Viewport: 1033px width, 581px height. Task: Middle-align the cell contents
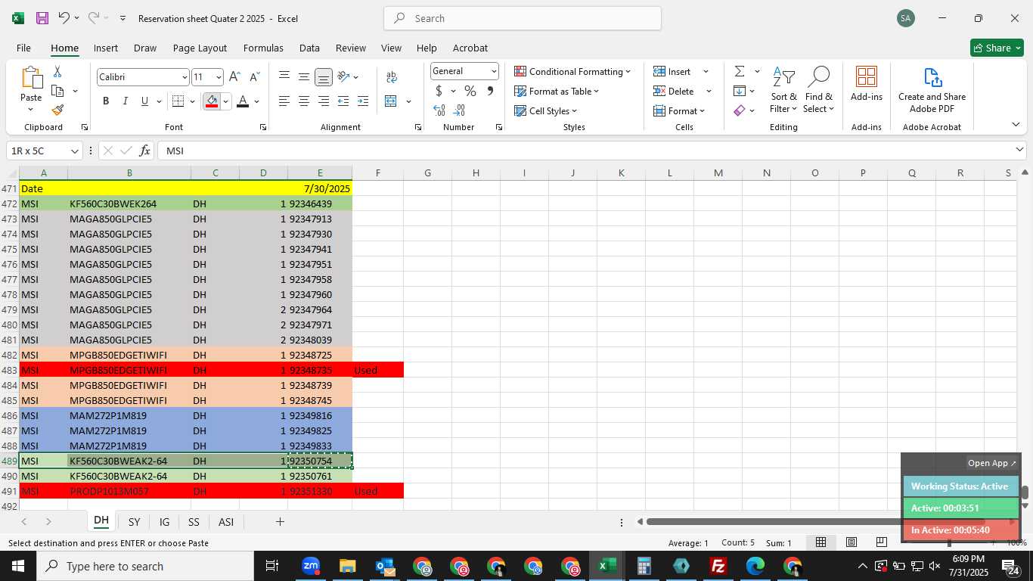(x=304, y=76)
